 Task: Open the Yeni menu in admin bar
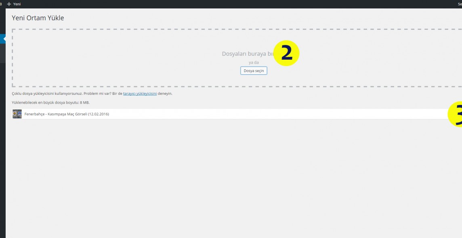(17, 4)
